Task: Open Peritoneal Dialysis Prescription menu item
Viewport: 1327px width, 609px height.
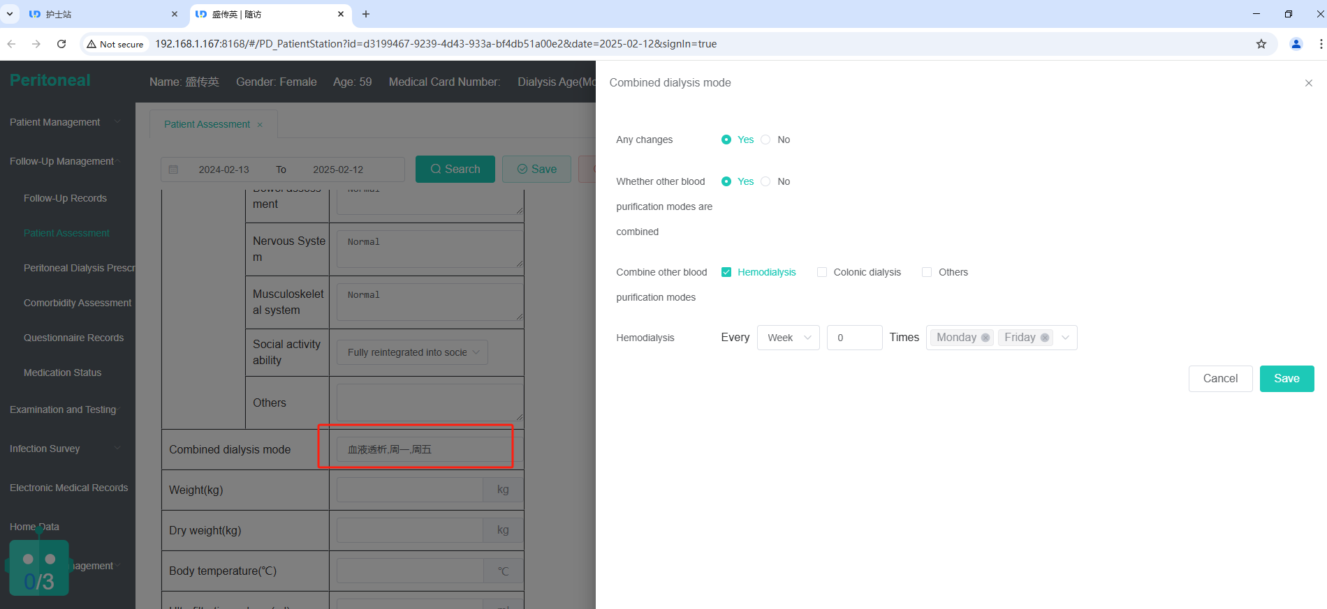Action: click(x=80, y=268)
